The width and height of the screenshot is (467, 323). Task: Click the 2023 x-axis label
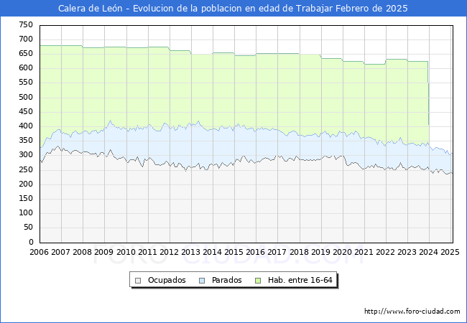[x=407, y=252]
